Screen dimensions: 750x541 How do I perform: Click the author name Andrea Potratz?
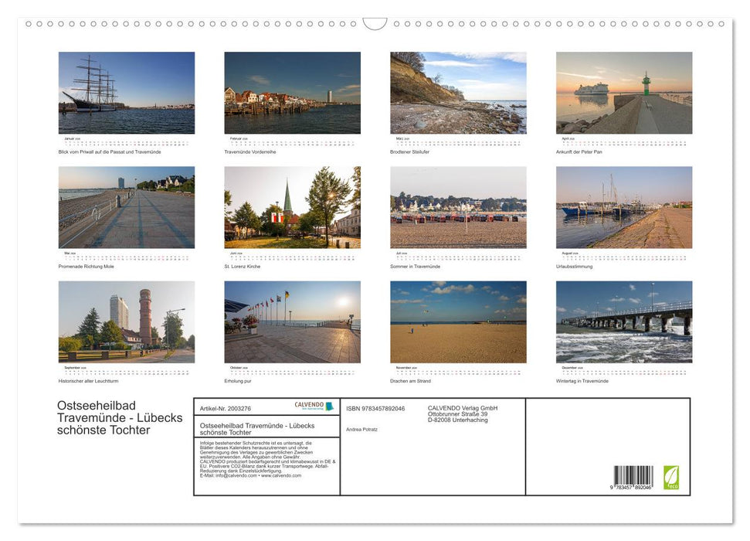tap(363, 429)
